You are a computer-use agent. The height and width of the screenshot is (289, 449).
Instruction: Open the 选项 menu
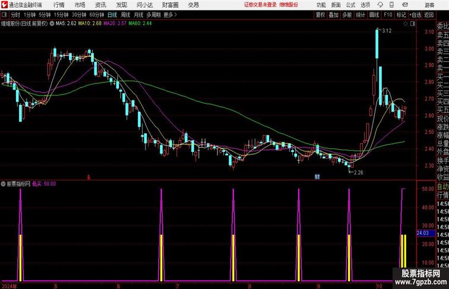(x=365, y=5)
